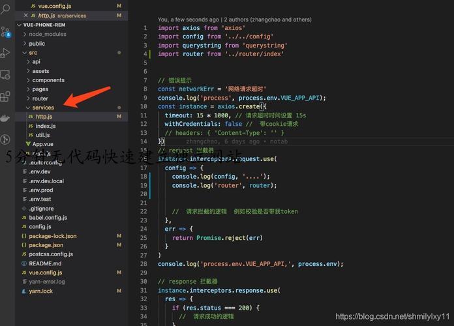Viewport: 454px width, 326px height.
Task: Open yarn.lock file
Action: tap(41, 291)
